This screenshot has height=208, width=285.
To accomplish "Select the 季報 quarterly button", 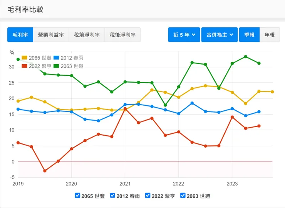I will pyautogui.click(x=249, y=35).
